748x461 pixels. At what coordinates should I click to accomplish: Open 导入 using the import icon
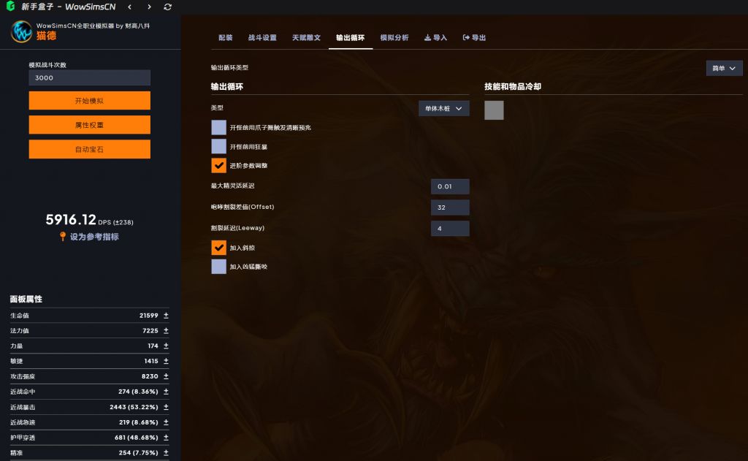(x=430, y=38)
